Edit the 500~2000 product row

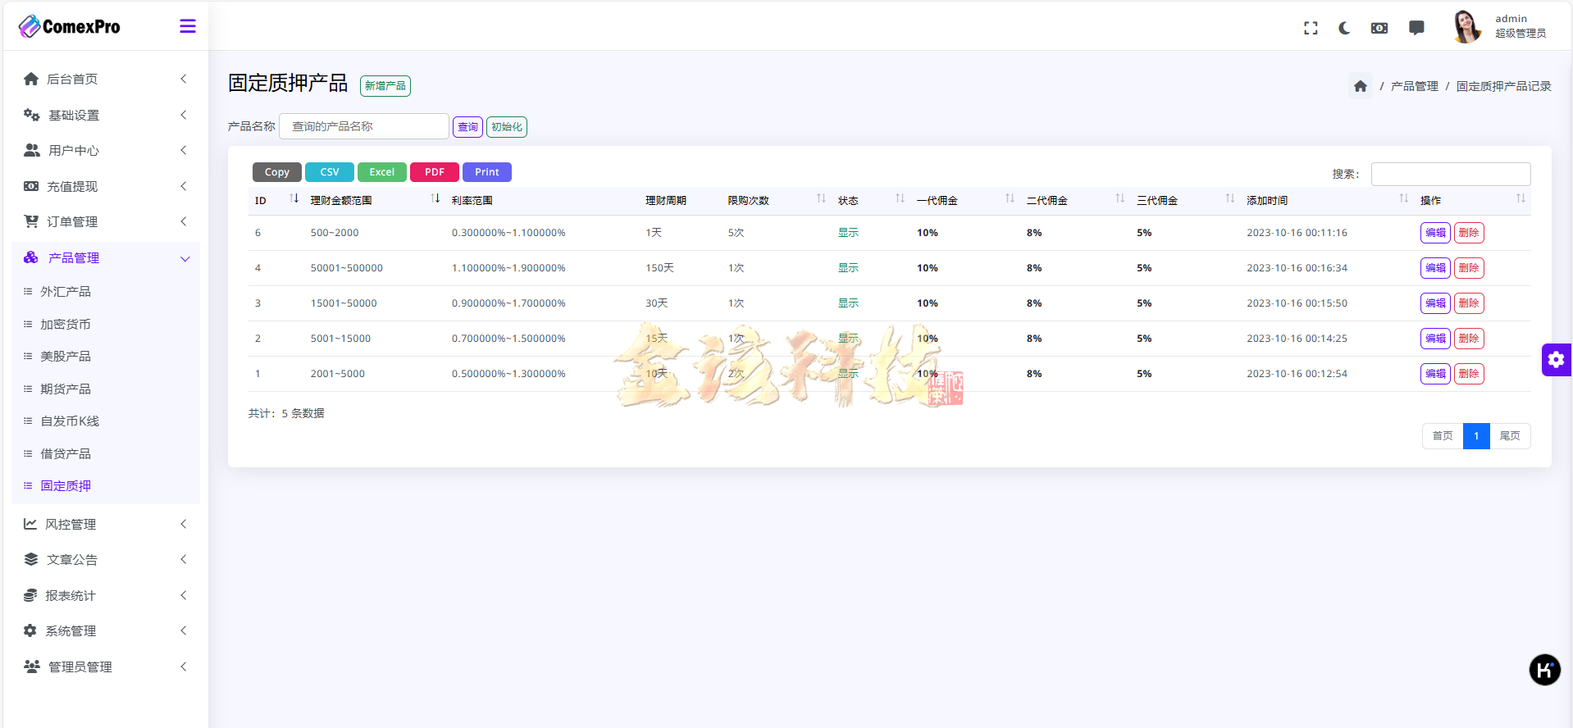pyautogui.click(x=1435, y=233)
